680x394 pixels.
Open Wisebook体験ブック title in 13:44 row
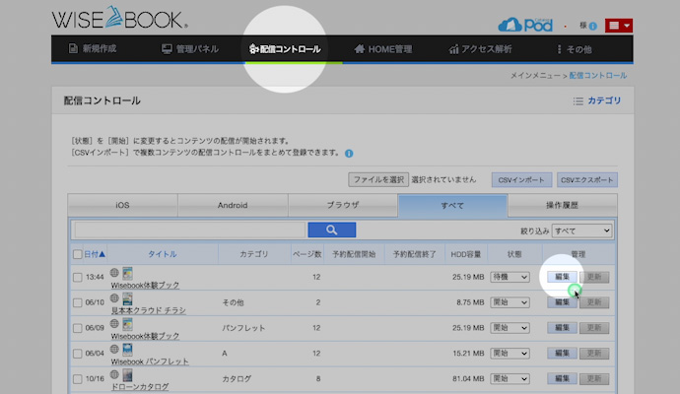(x=145, y=286)
